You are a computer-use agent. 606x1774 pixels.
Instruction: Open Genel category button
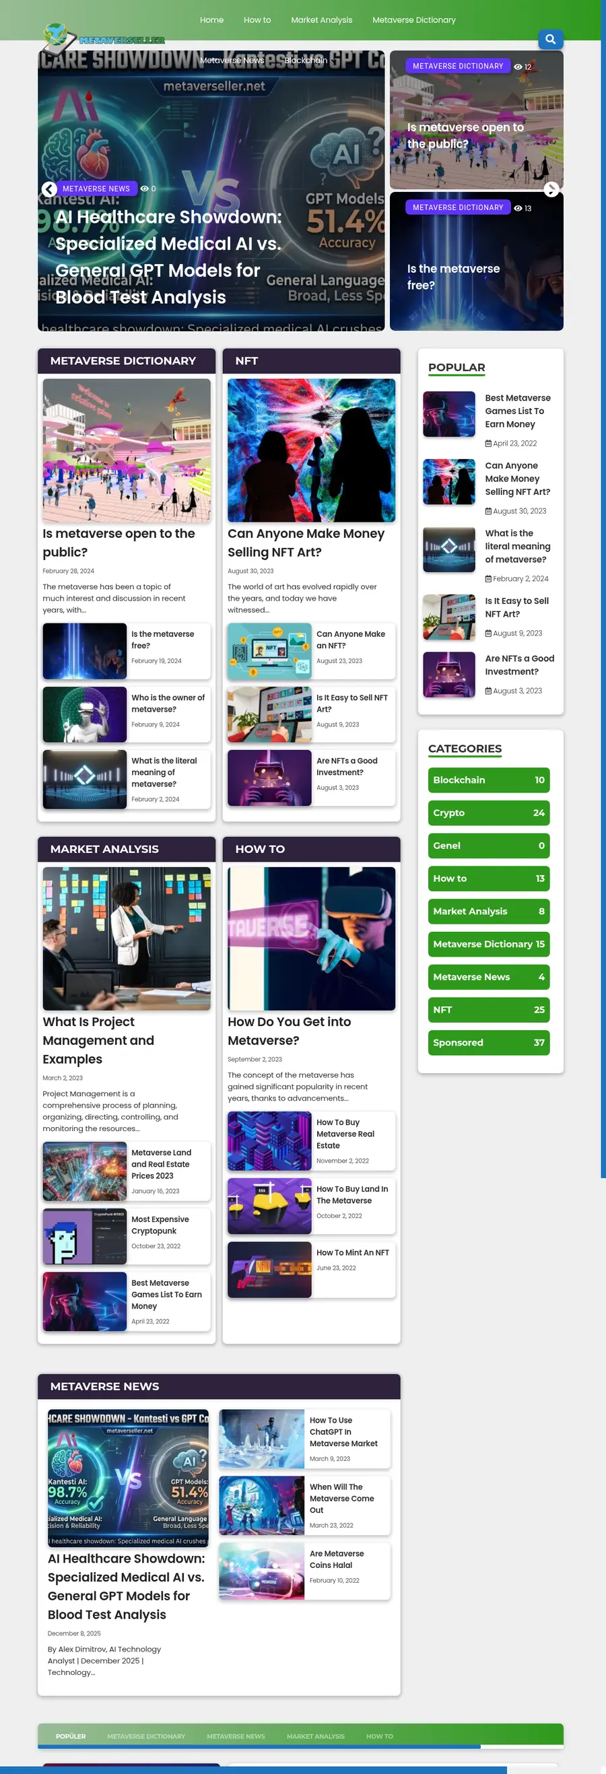pos(488,846)
